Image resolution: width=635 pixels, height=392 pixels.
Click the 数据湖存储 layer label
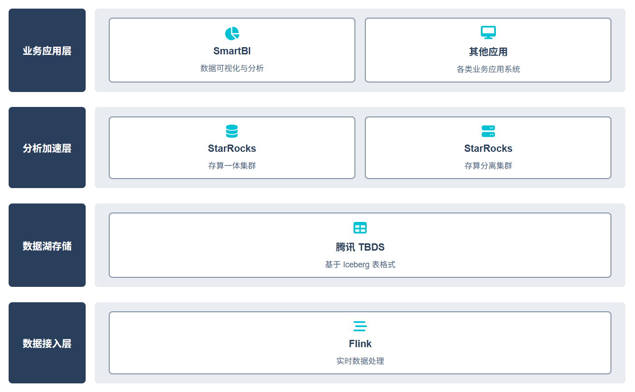[x=47, y=245]
